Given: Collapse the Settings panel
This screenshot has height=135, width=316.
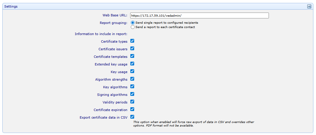Looking at the screenshot, I should [309, 6].
